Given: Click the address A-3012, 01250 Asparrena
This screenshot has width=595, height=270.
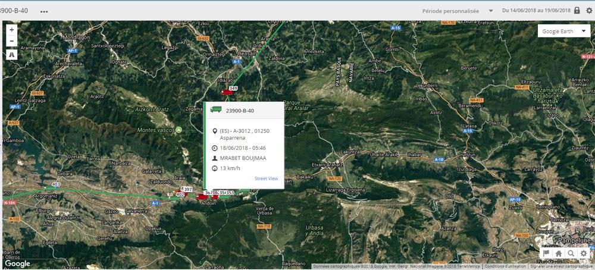Looking at the screenshot, I should click(x=245, y=134).
